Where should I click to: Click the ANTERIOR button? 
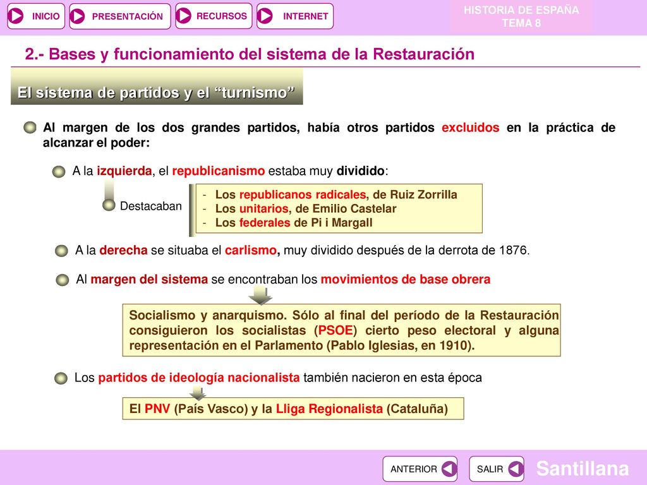coord(420,469)
